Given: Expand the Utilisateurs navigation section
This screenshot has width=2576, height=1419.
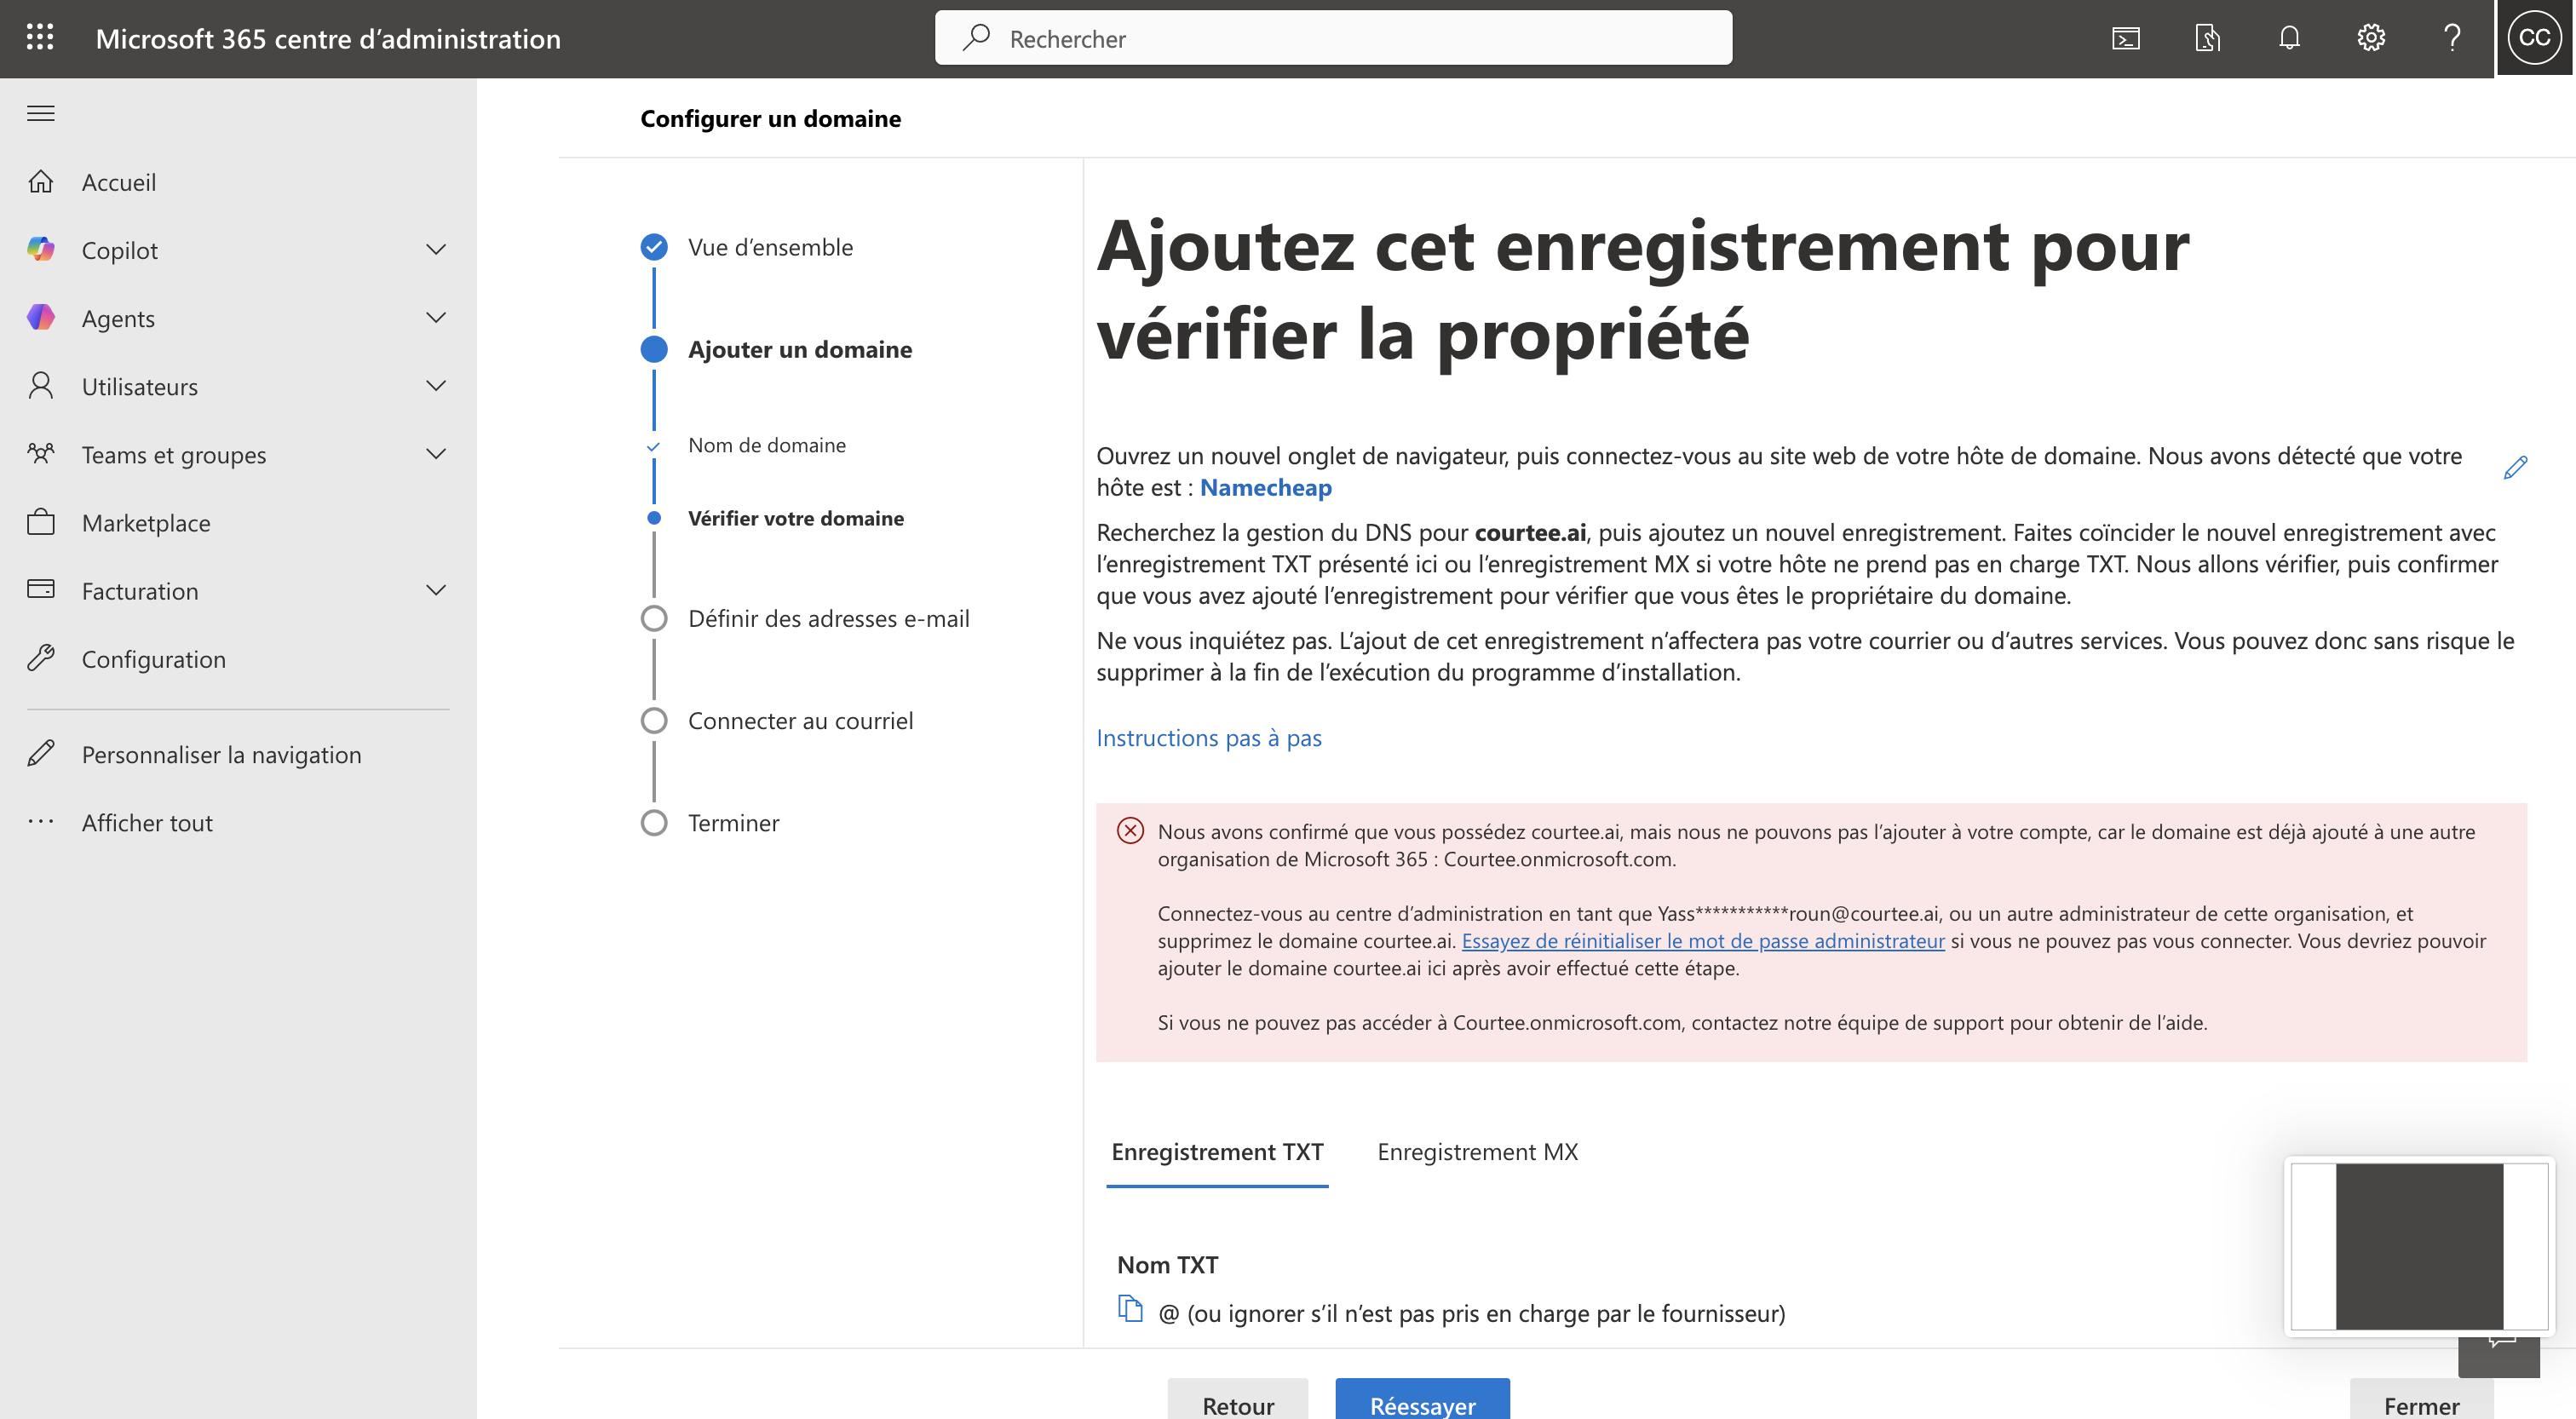Looking at the screenshot, I should point(436,386).
